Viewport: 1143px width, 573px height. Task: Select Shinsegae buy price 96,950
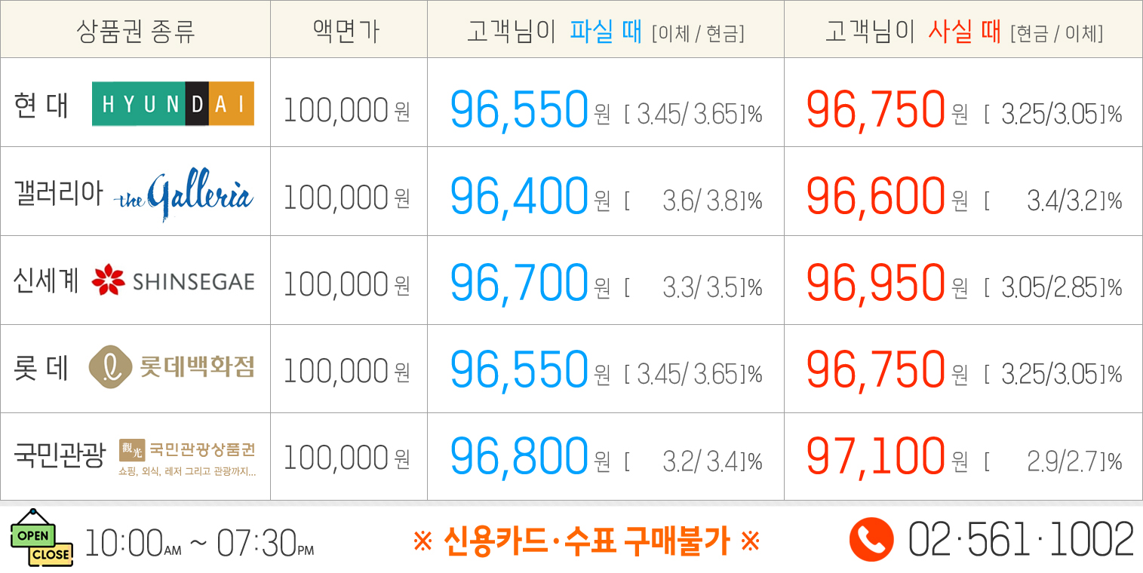(875, 283)
